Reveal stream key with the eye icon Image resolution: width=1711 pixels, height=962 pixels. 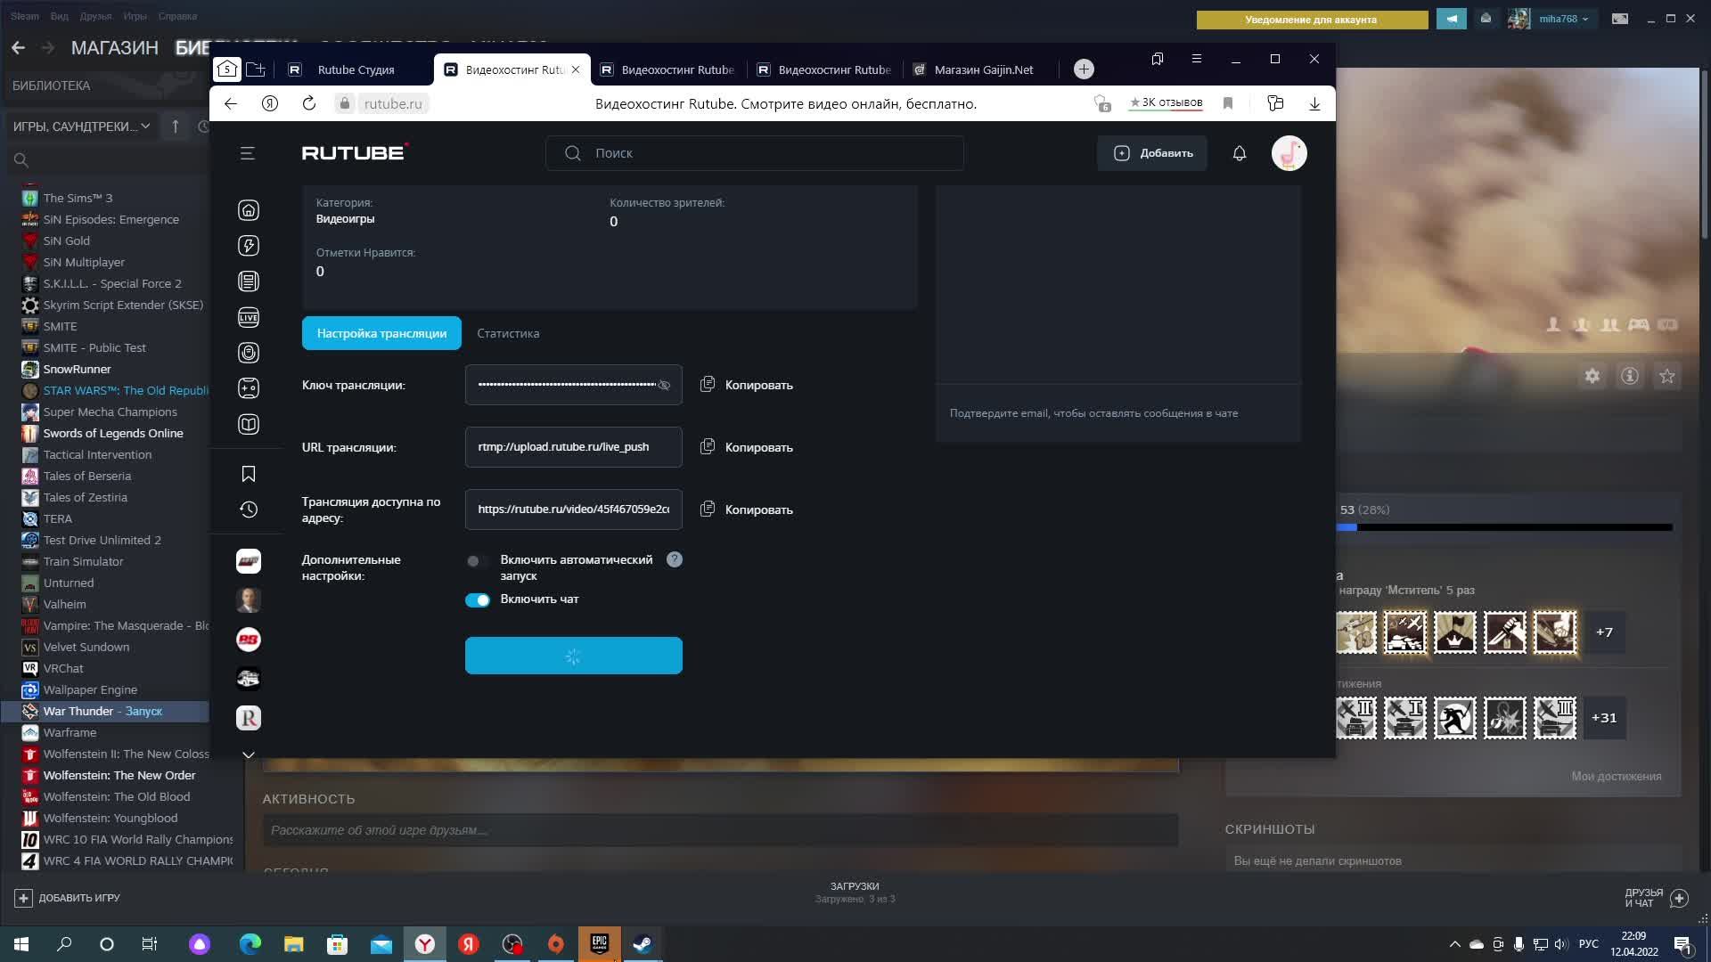tap(664, 385)
